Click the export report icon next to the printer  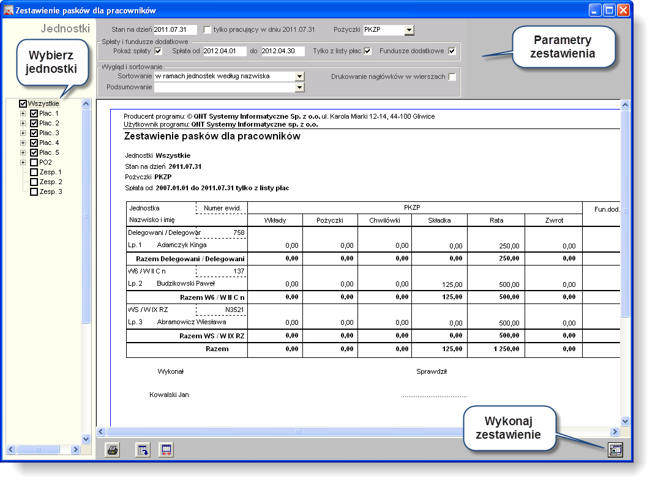click(143, 450)
